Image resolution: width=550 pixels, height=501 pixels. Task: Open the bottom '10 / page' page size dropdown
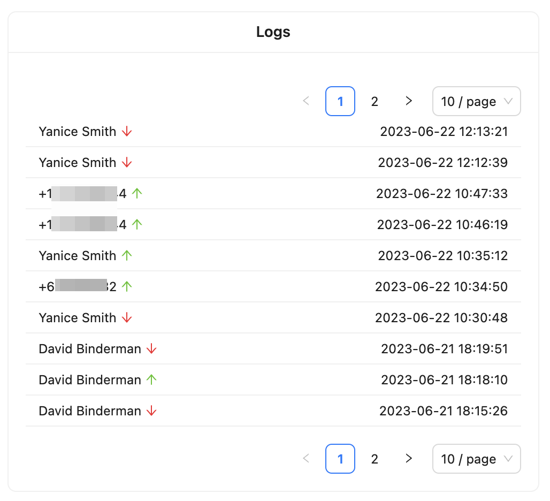(x=476, y=459)
